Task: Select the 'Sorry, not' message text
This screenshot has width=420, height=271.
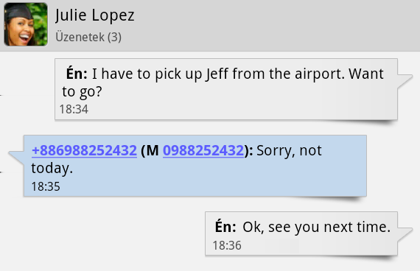Action: click(x=289, y=150)
